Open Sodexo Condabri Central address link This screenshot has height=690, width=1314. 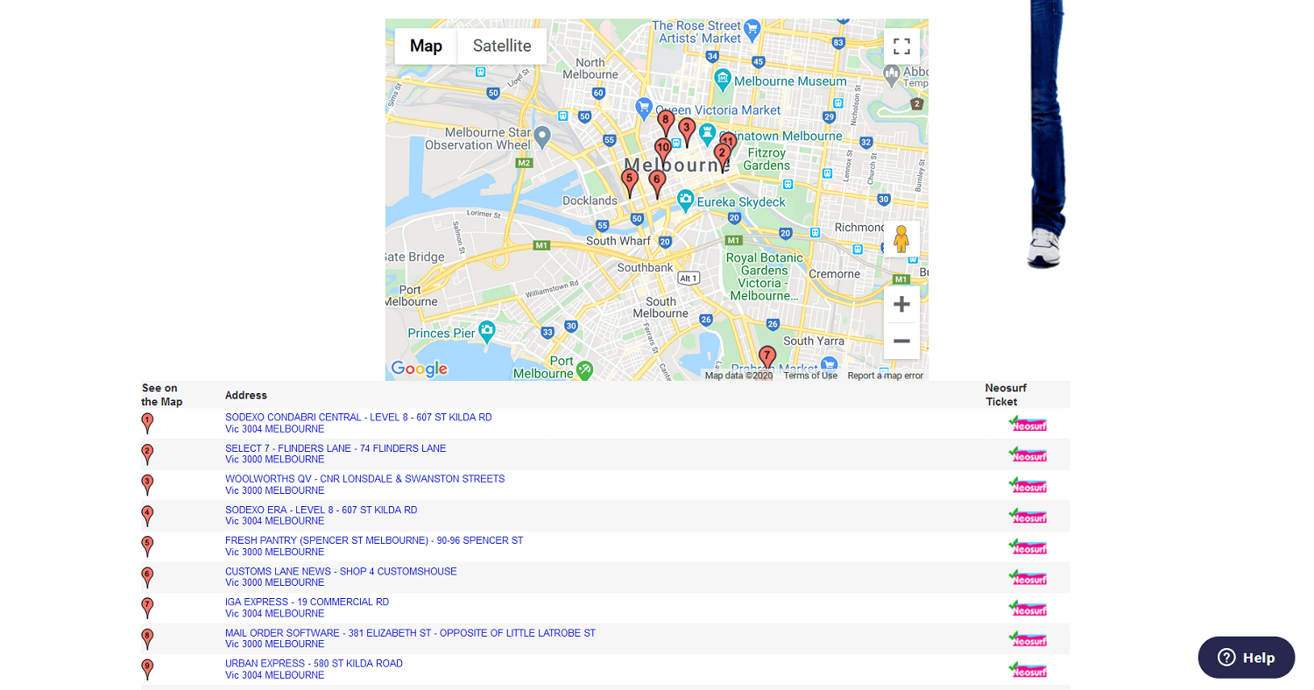(358, 423)
